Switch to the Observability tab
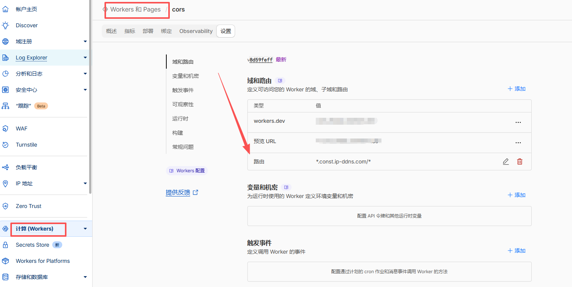572x287 pixels. (x=196, y=31)
